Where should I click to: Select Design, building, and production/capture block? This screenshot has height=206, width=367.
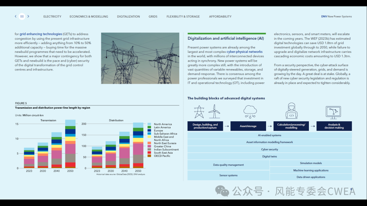point(205,126)
